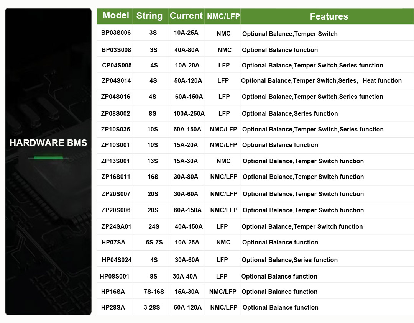This screenshot has height=323, width=414.
Task: Click model cell ZP10S001
Action: point(115,145)
